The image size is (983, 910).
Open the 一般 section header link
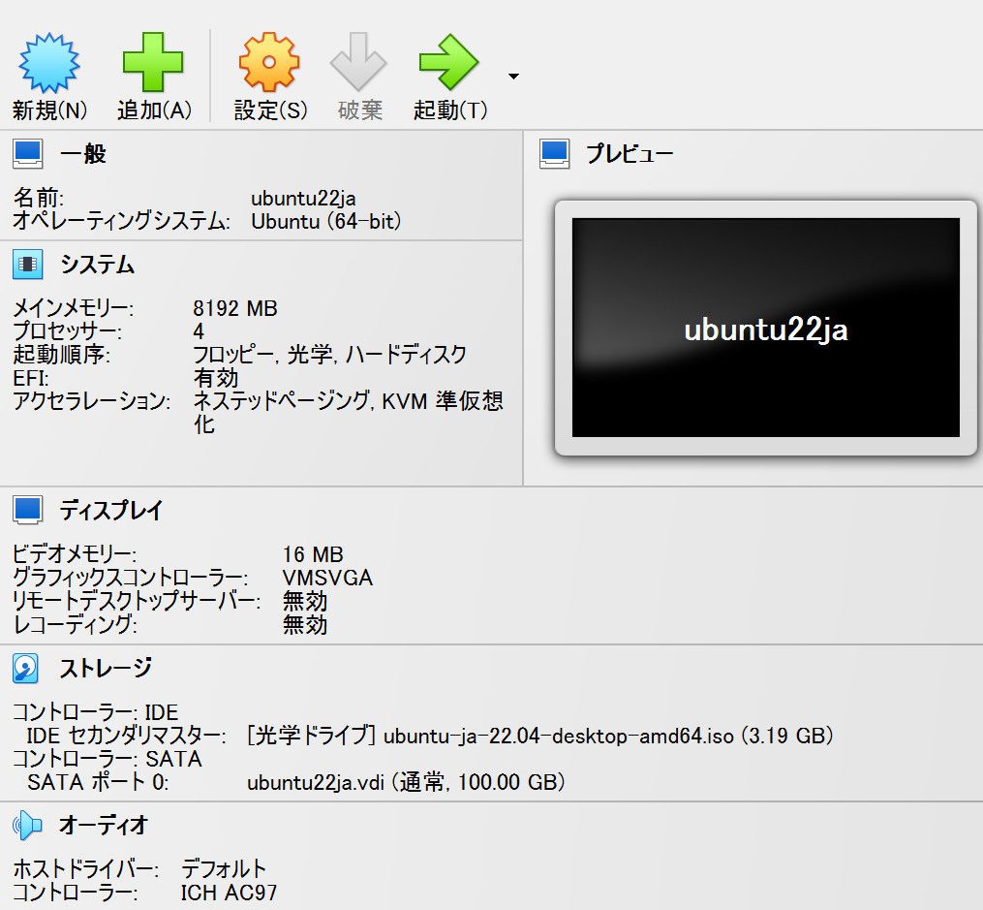click(x=83, y=154)
